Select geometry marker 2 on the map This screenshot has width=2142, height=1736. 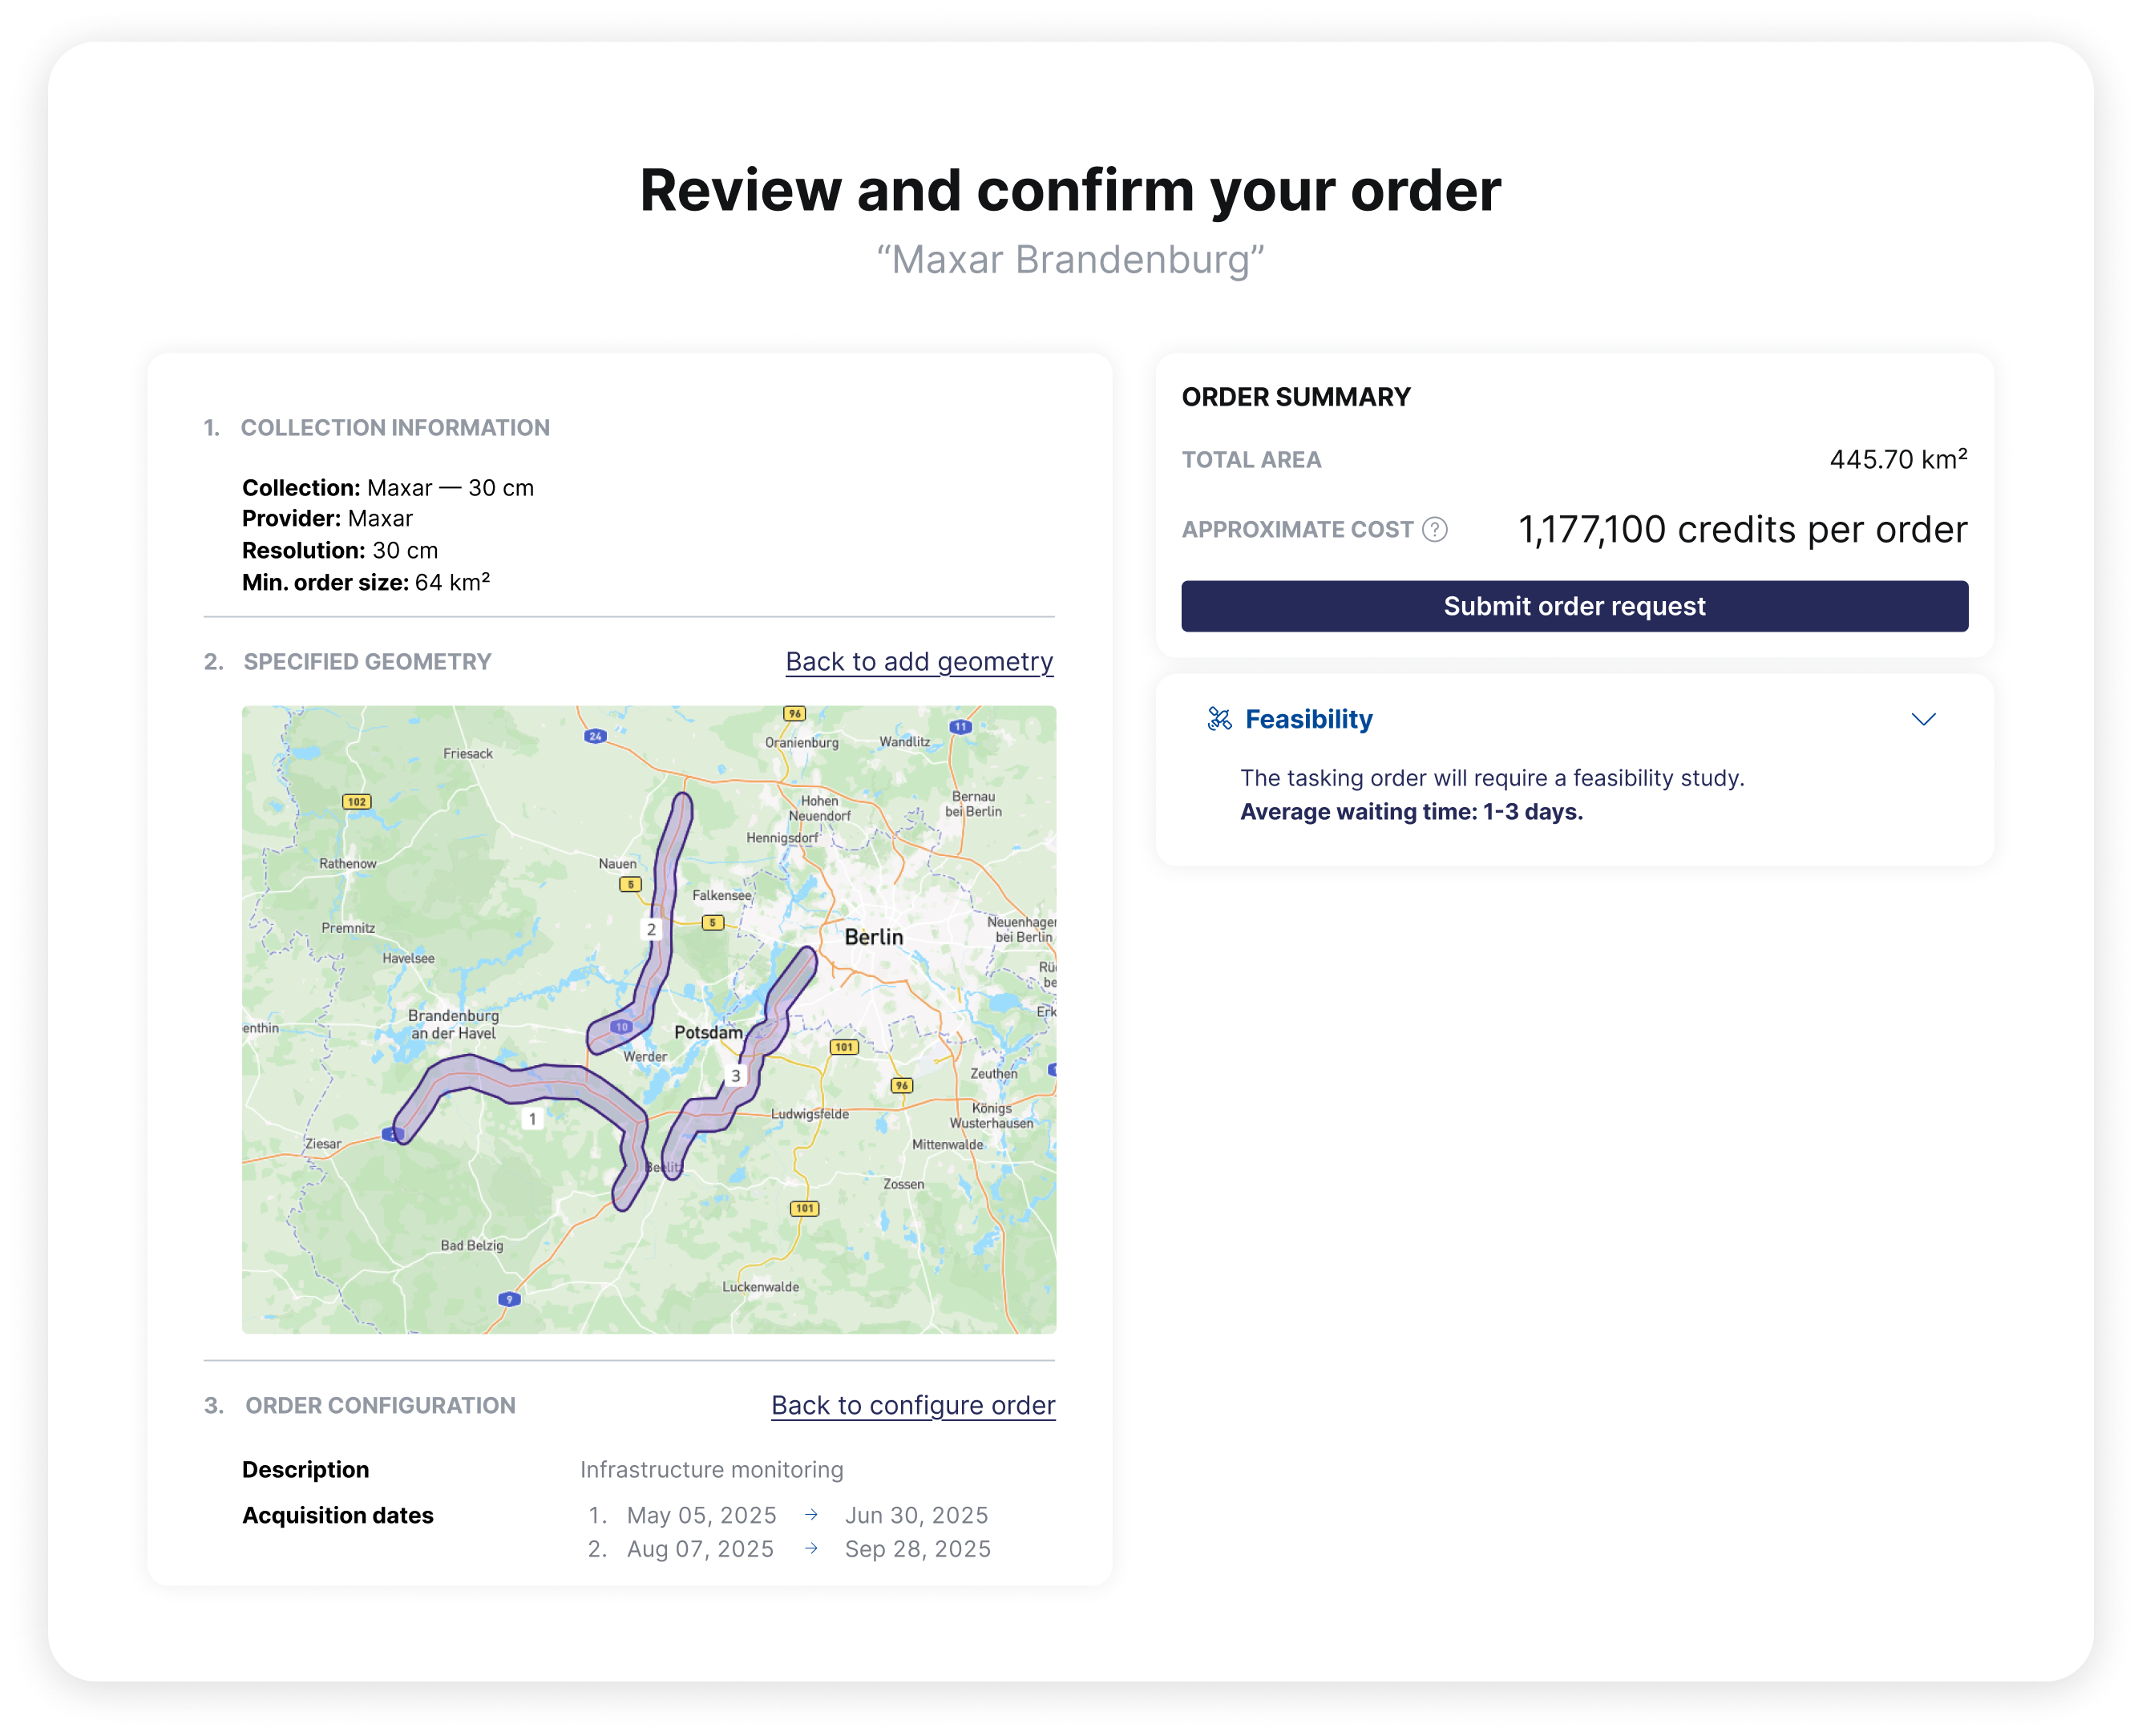tap(652, 929)
